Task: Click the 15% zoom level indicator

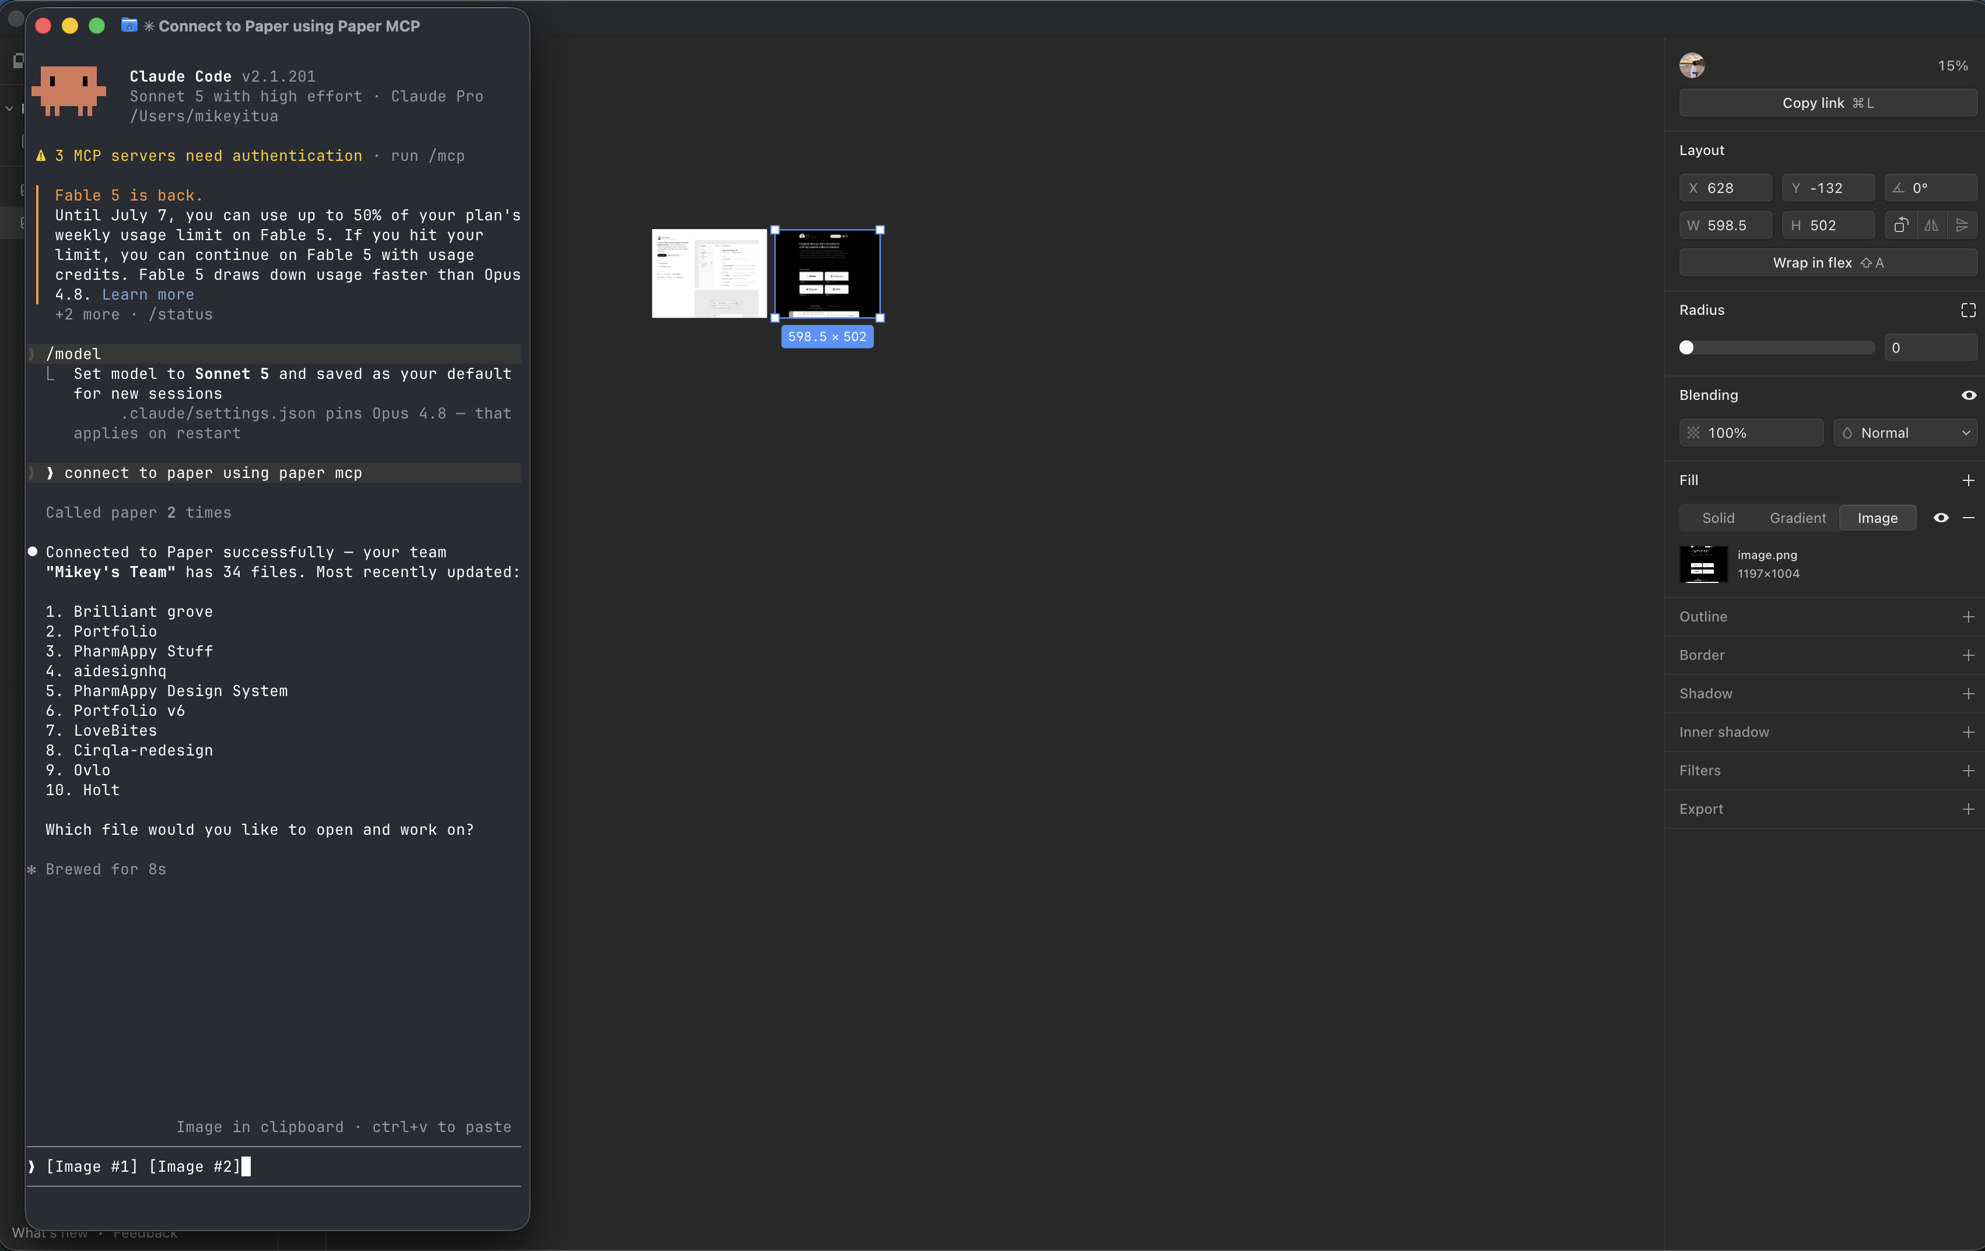Action: (x=1952, y=66)
